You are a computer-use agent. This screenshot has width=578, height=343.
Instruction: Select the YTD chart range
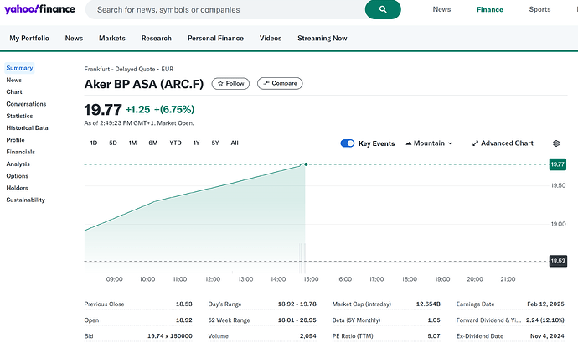[x=175, y=143]
